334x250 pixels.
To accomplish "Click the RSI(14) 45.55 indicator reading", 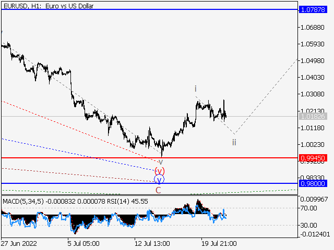I will pos(127,201).
